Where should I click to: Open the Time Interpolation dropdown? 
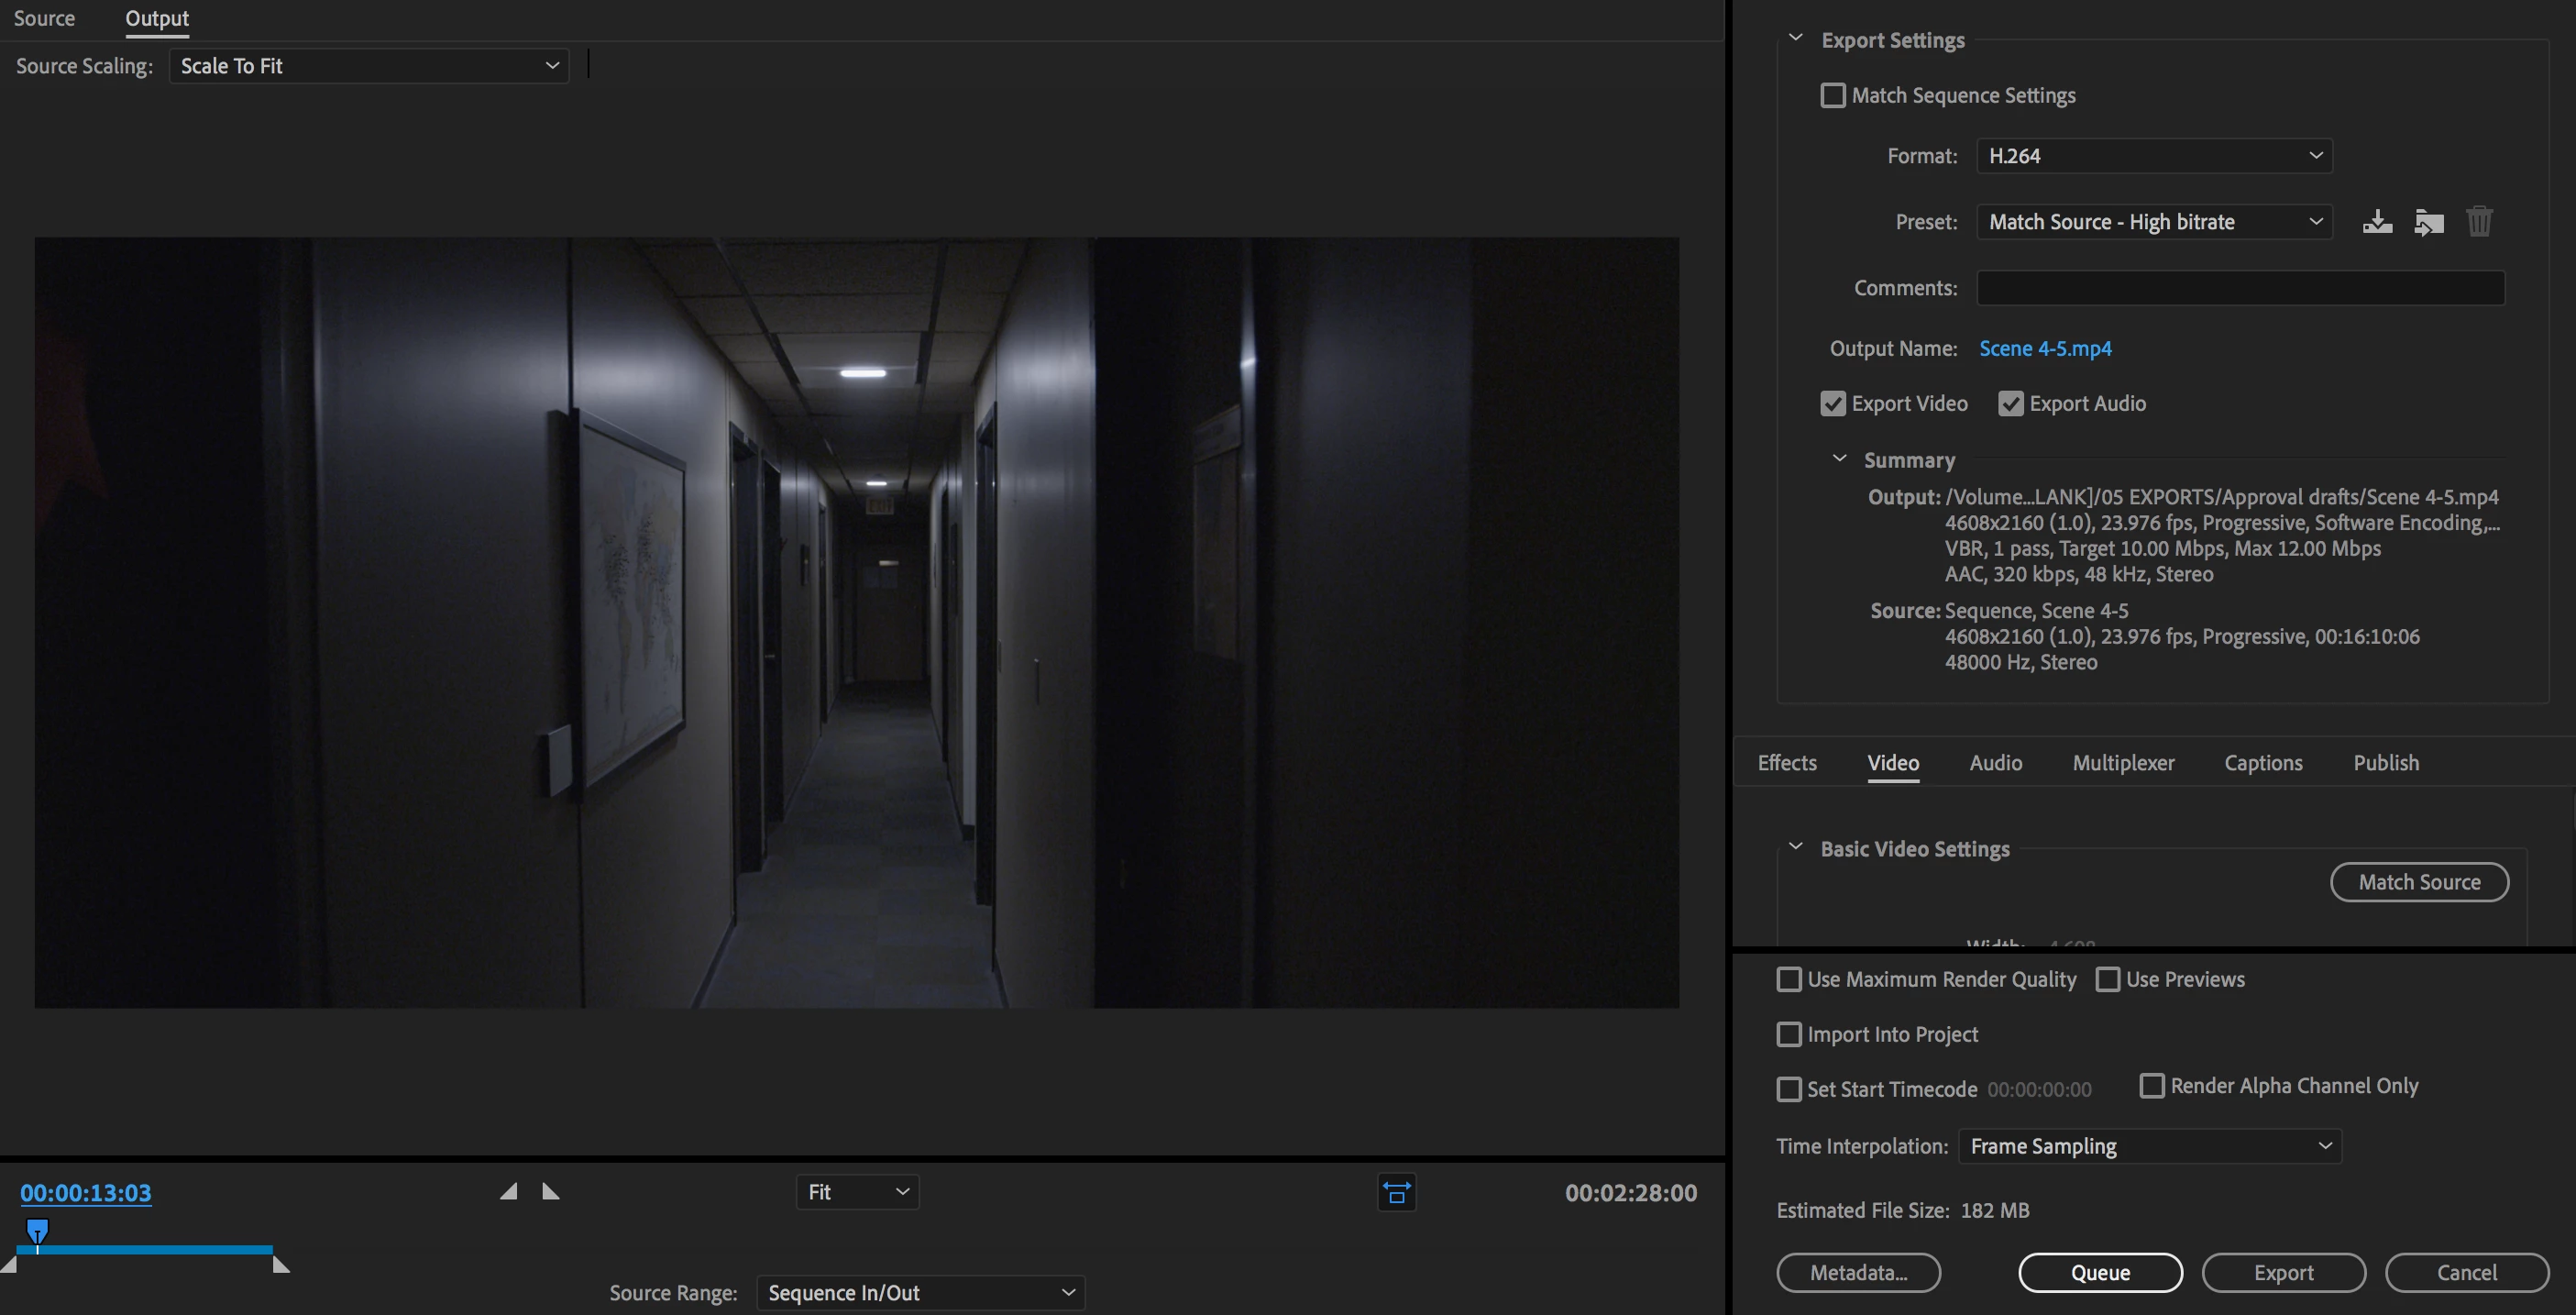coord(2149,1146)
